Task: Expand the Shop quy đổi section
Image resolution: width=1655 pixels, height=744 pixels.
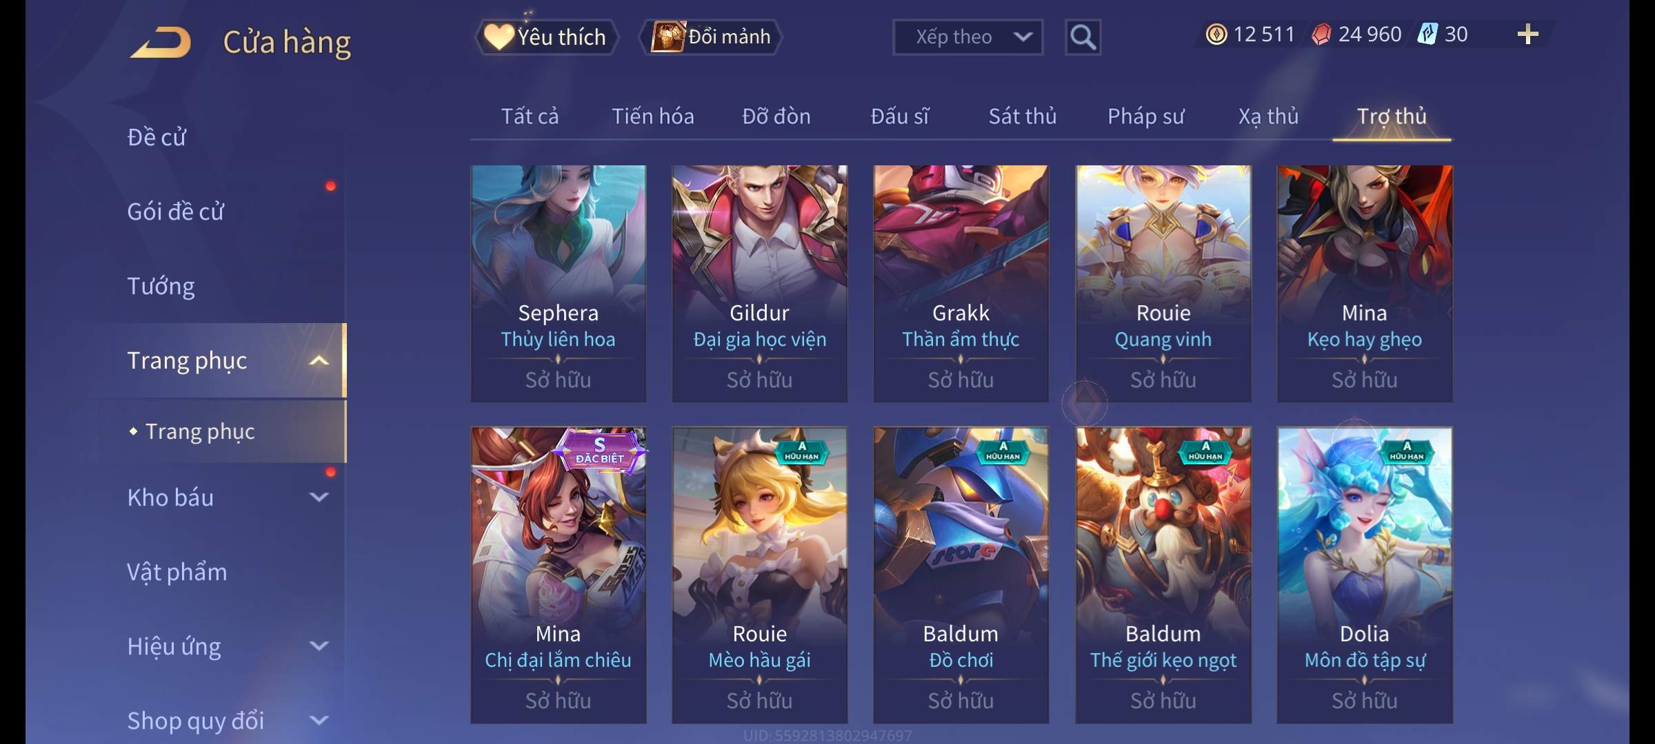Action: (319, 720)
